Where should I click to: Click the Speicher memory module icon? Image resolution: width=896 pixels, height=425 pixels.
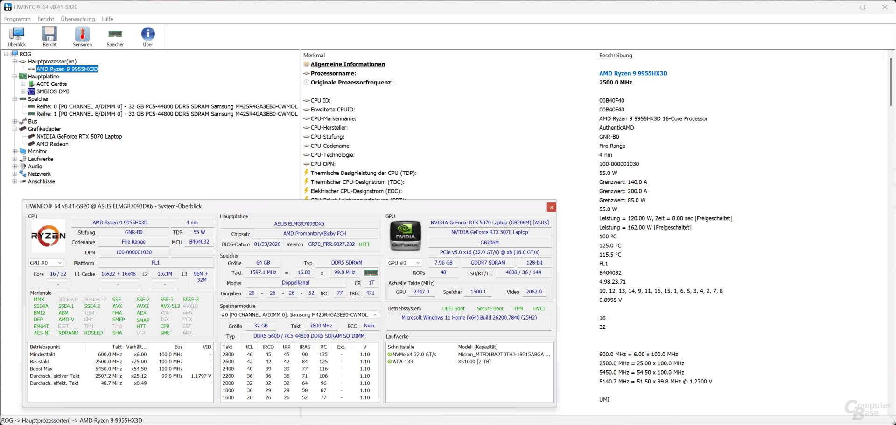tap(115, 36)
